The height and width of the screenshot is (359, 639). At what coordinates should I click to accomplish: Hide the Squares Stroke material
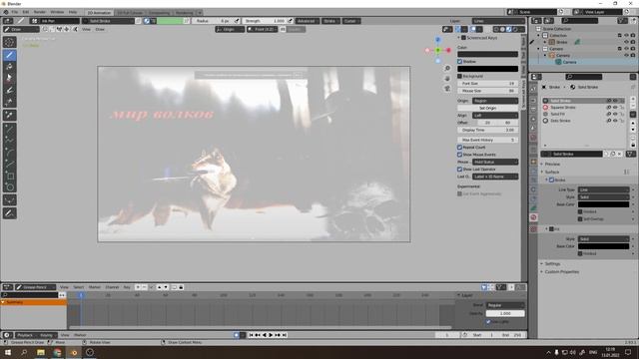click(x=615, y=108)
